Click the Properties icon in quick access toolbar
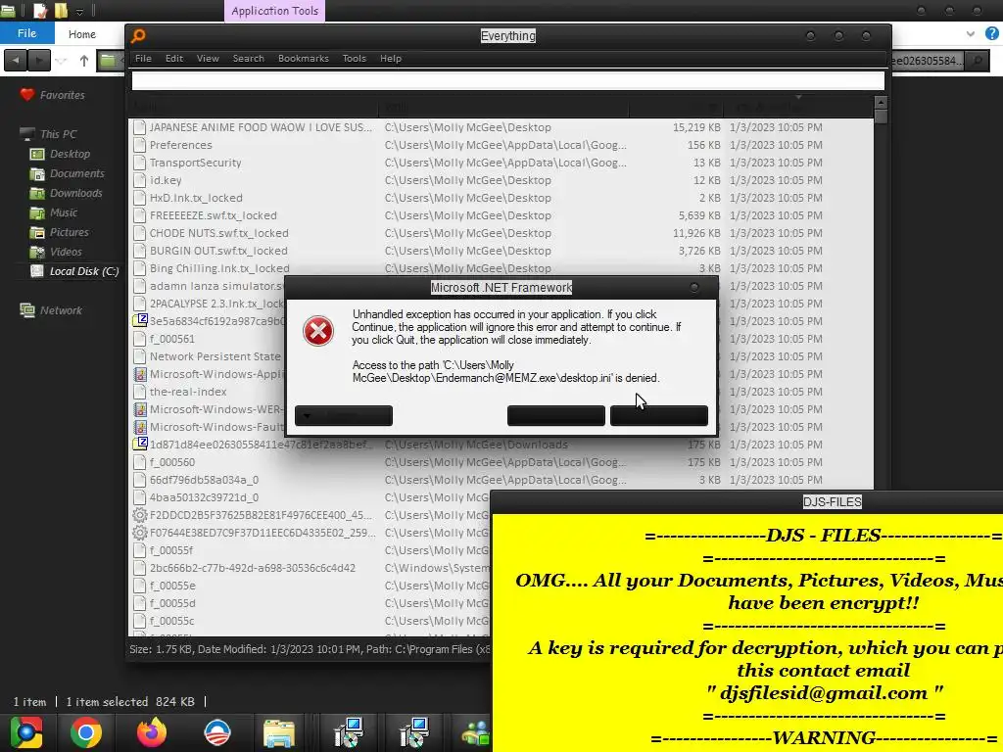The height and width of the screenshot is (752, 1003). 39,10
